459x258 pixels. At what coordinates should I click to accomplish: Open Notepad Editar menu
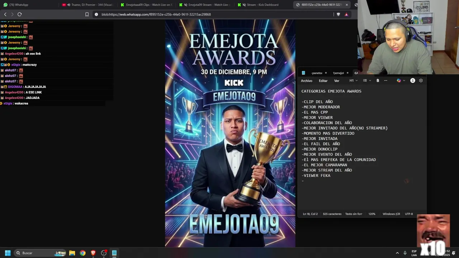(x=323, y=81)
